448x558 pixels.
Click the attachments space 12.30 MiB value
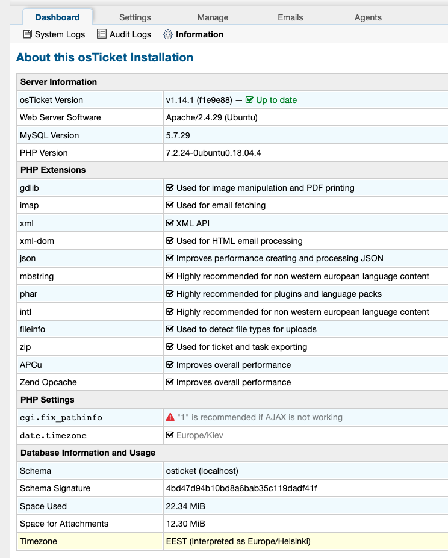click(185, 524)
